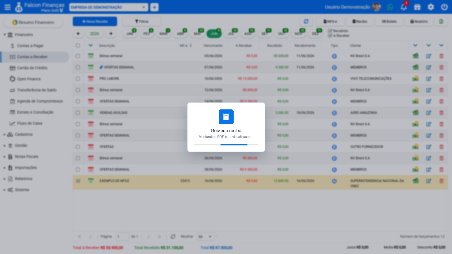This screenshot has height=254, width=452.
Task: Click the Filtros button
Action: coord(141,21)
